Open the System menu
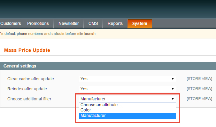This screenshot has width=216, height=127. (140, 24)
